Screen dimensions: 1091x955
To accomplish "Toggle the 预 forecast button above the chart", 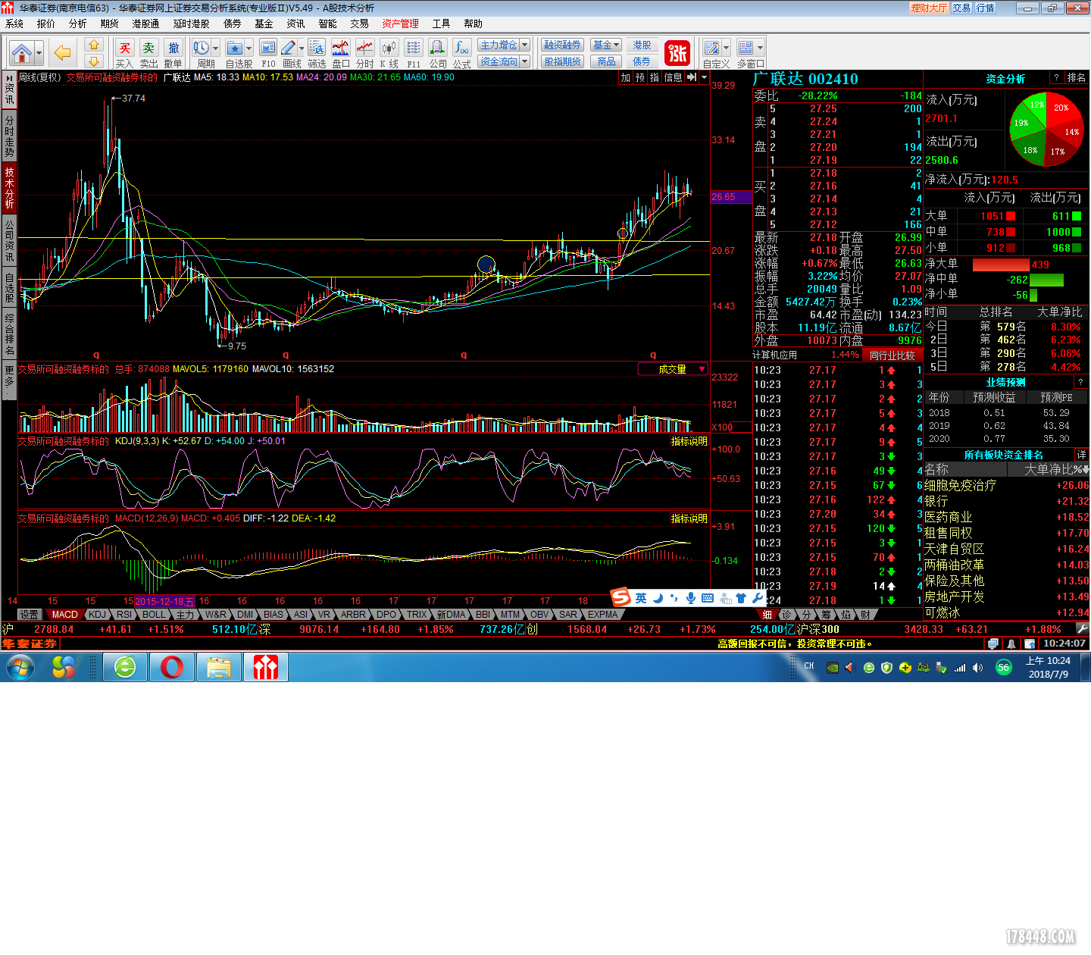I will pyautogui.click(x=640, y=77).
